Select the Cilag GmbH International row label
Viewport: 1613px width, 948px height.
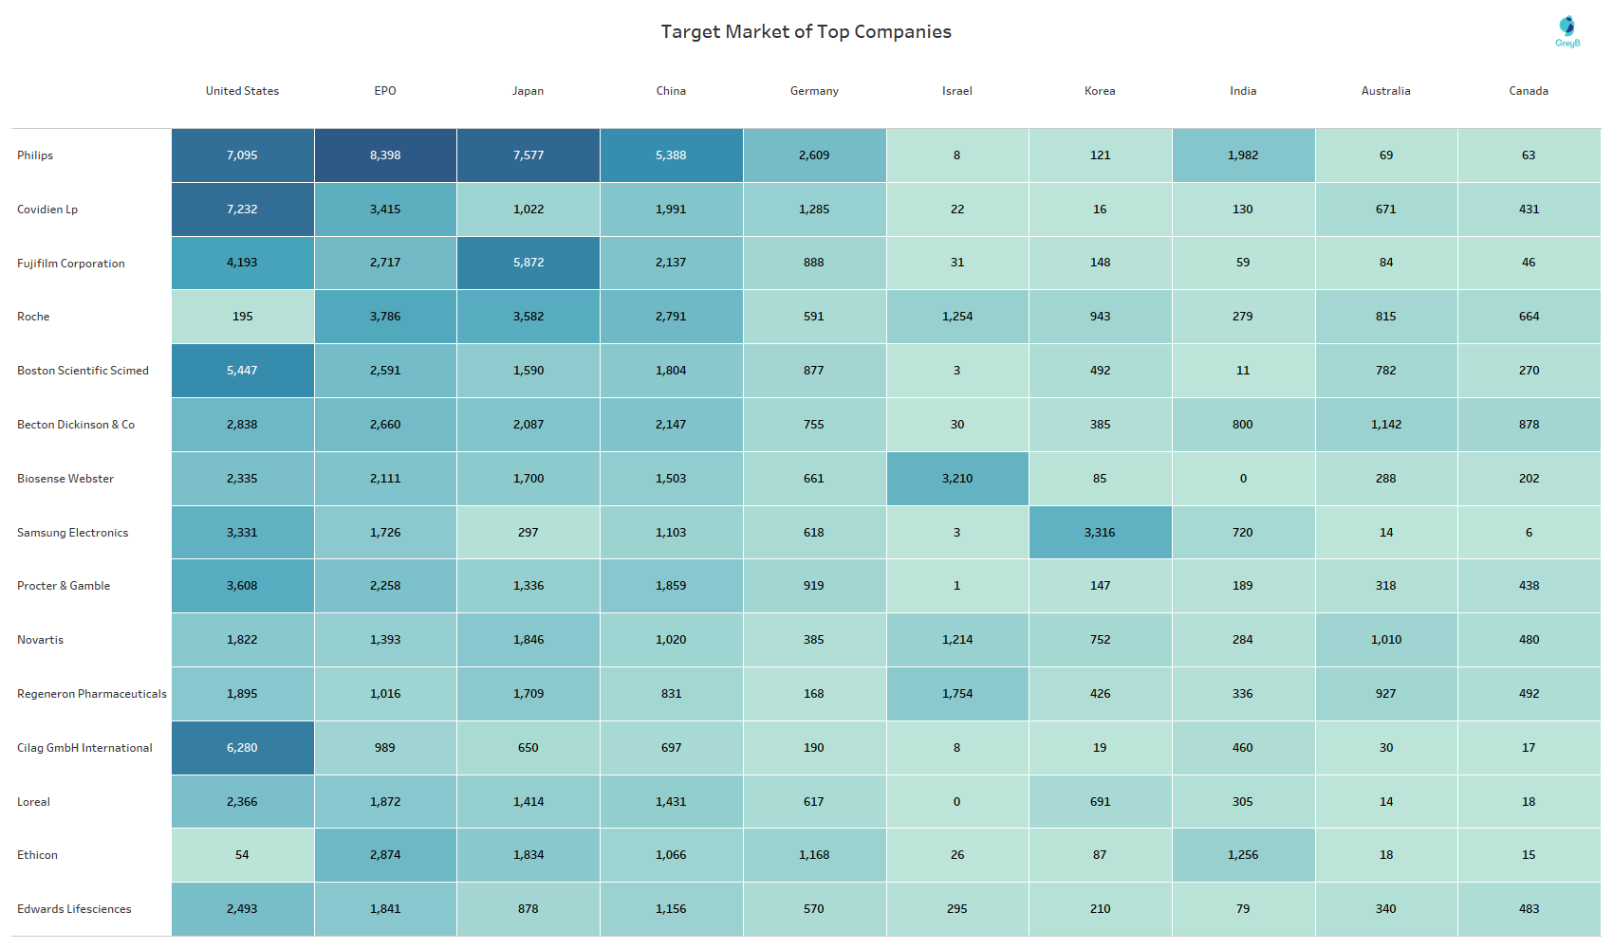click(x=84, y=748)
